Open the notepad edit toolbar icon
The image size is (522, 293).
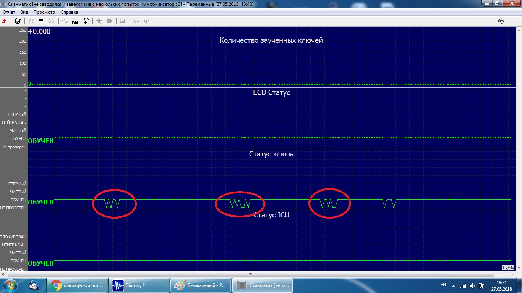coord(18,21)
